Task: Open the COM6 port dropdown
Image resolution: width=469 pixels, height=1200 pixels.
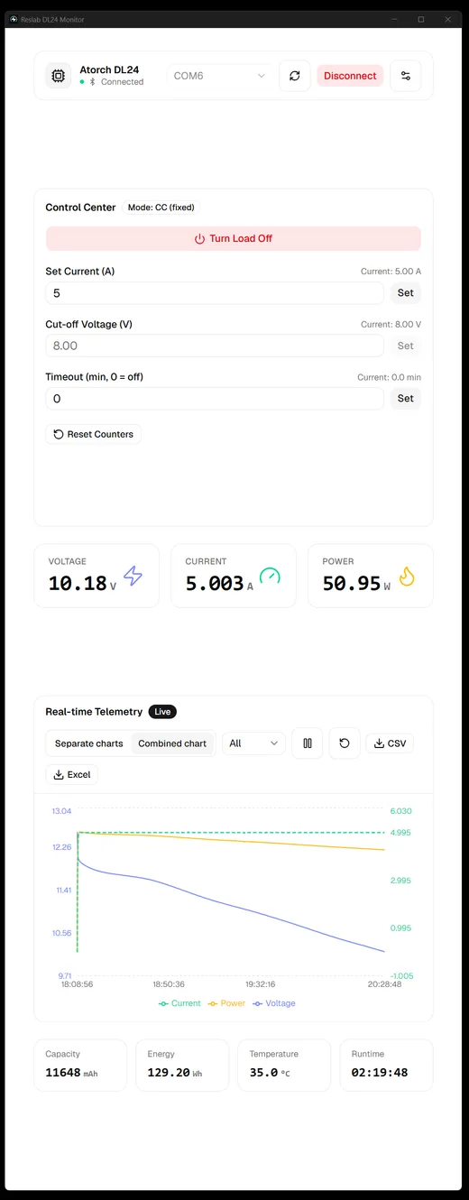Action: (220, 76)
